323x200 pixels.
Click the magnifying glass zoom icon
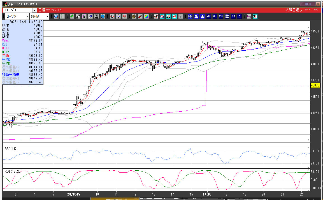click(x=56, y=17)
